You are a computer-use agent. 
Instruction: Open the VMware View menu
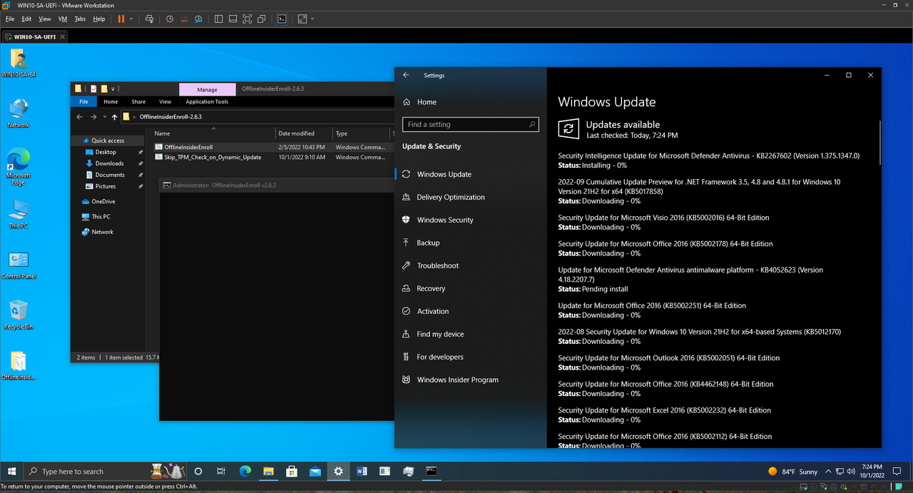point(45,19)
